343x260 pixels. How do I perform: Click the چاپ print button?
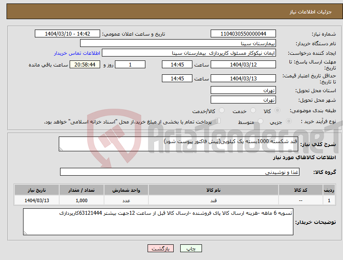point(191,248)
